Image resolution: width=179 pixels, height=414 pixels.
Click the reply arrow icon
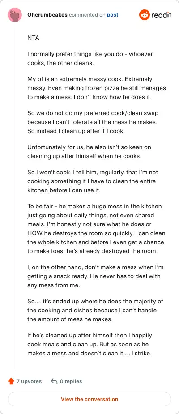tap(54, 381)
